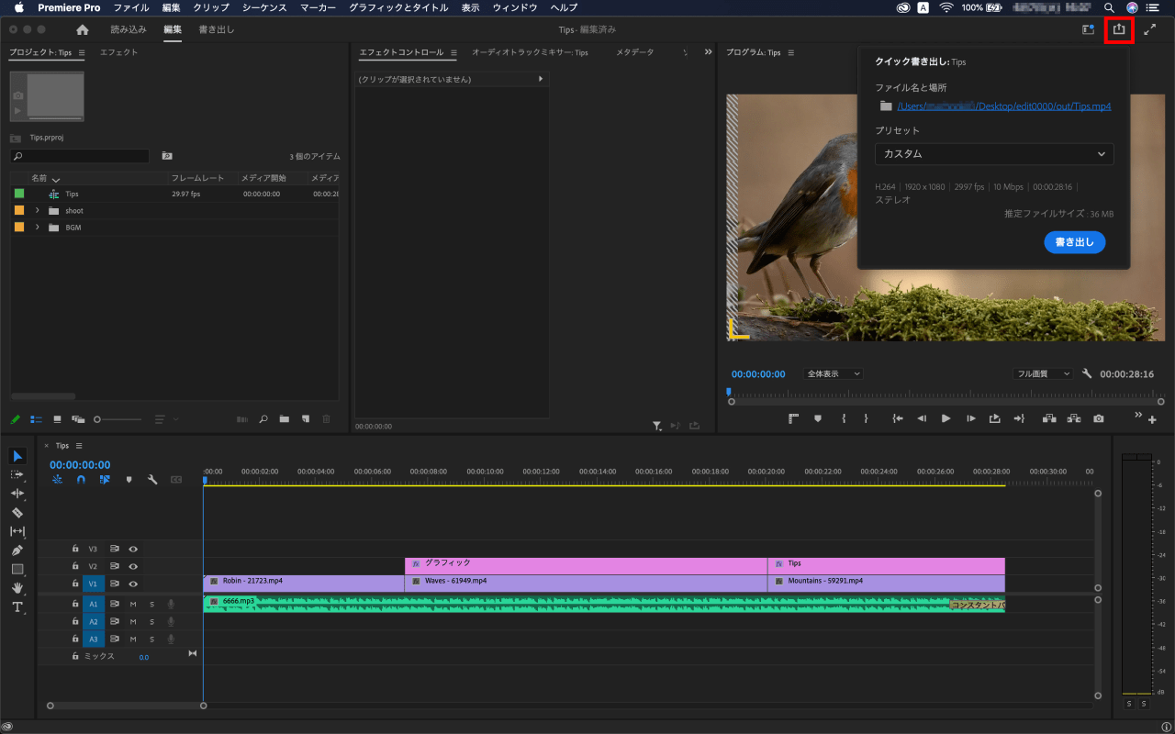Select the Razor tool
1175x734 pixels.
pos(17,513)
